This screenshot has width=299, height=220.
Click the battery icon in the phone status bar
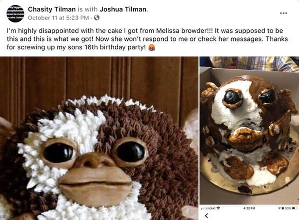coord(295,208)
